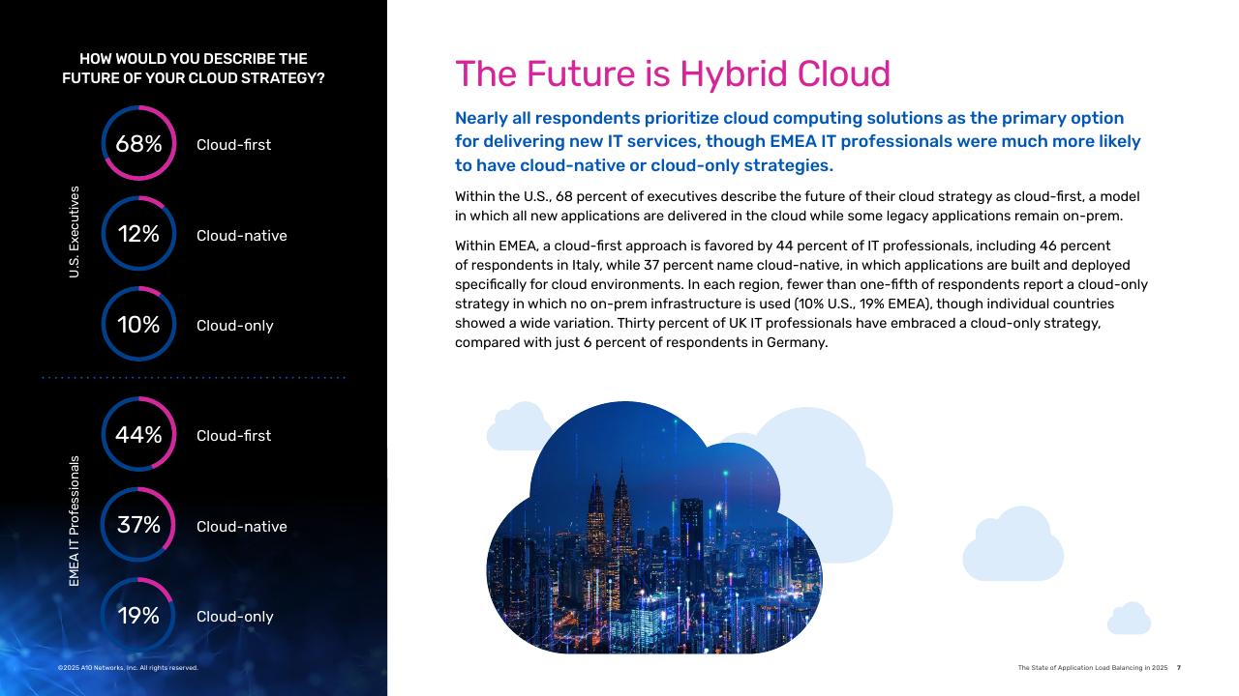Click the "©2025 A10 Networks, Inc." copyright notice
This screenshot has height=696, width=1239.
(x=128, y=668)
